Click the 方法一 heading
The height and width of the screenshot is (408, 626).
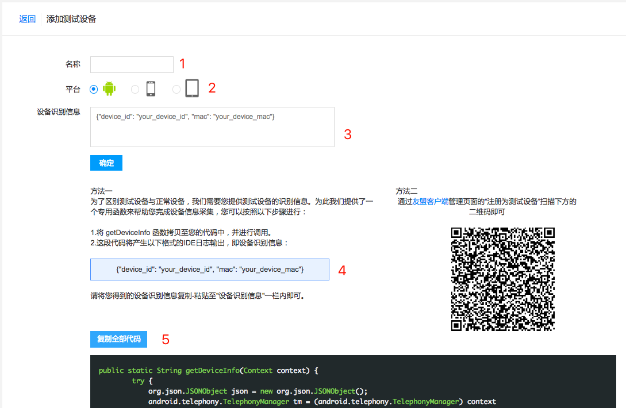[x=101, y=191]
